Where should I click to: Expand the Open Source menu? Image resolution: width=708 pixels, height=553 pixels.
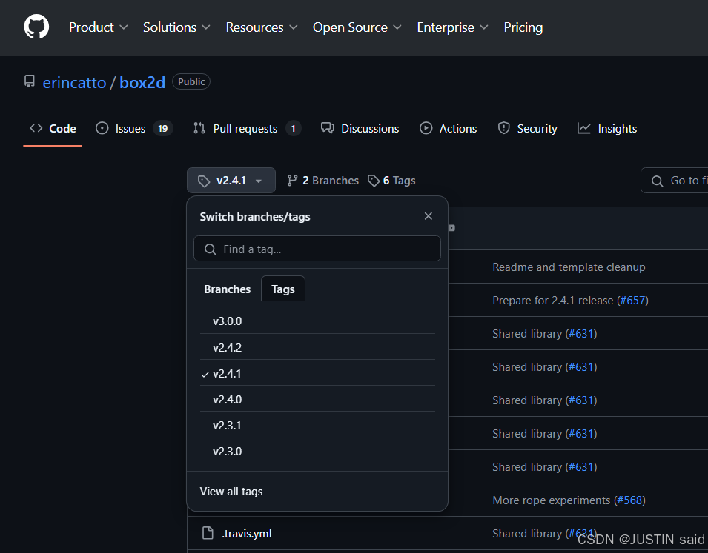(x=357, y=27)
